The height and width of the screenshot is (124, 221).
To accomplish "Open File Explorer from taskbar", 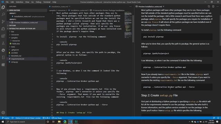I will (59, 122).
